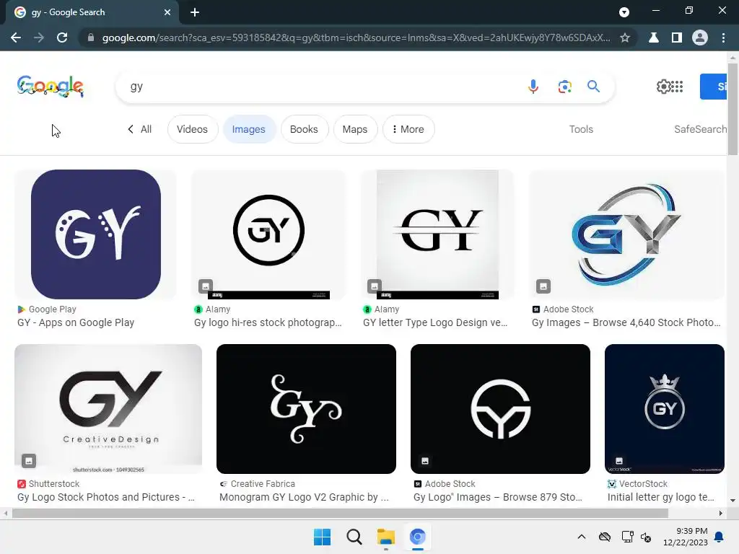
Task: Go back to All results
Action: pos(139,129)
